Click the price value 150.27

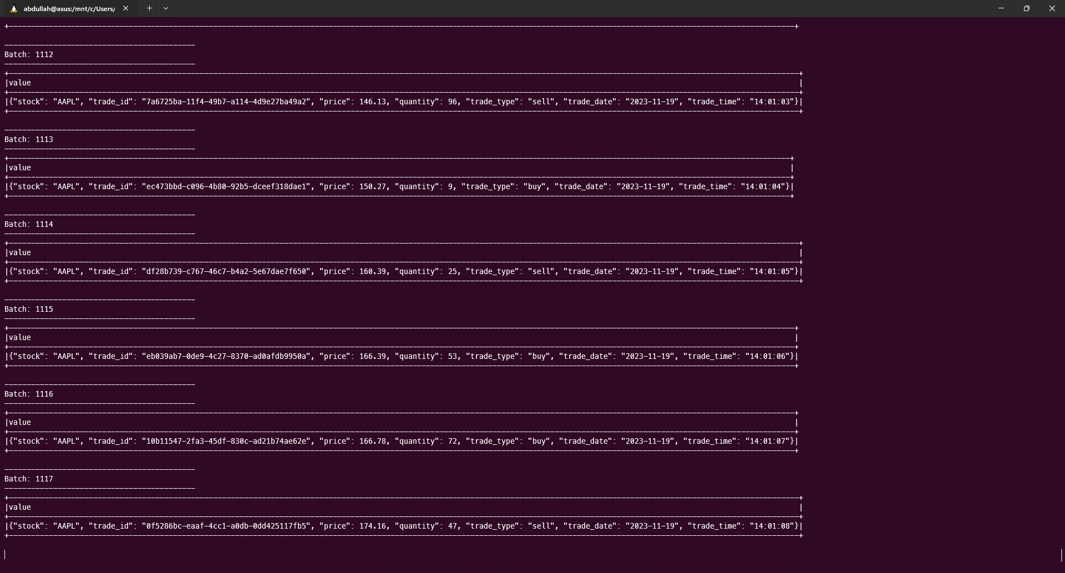tap(373, 186)
